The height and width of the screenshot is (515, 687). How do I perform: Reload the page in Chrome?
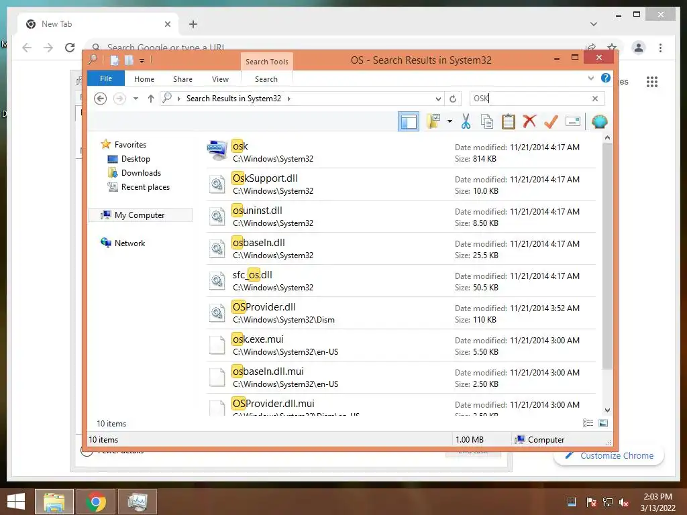tap(70, 48)
